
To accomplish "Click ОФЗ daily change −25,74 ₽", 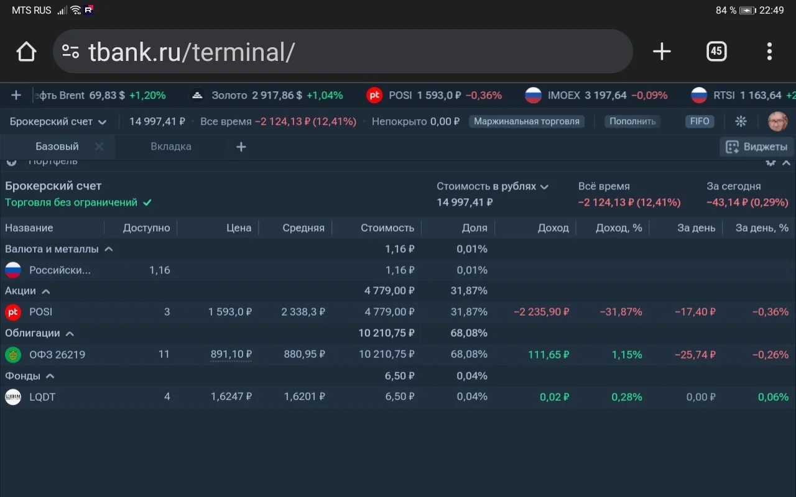I will tap(695, 354).
